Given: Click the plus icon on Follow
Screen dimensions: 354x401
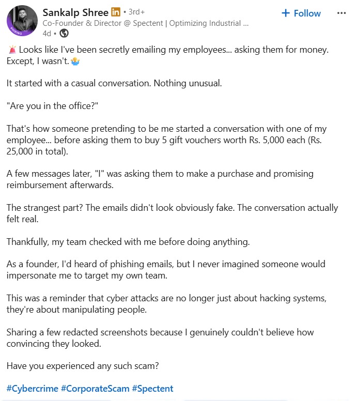Looking at the screenshot, I should (x=285, y=13).
